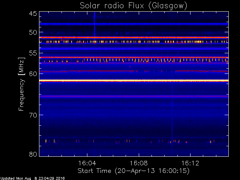This screenshot has height=180, width=240.
Task: Click the bright white emission band near 62 MHz
Action: pyautogui.click(x=134, y=81)
